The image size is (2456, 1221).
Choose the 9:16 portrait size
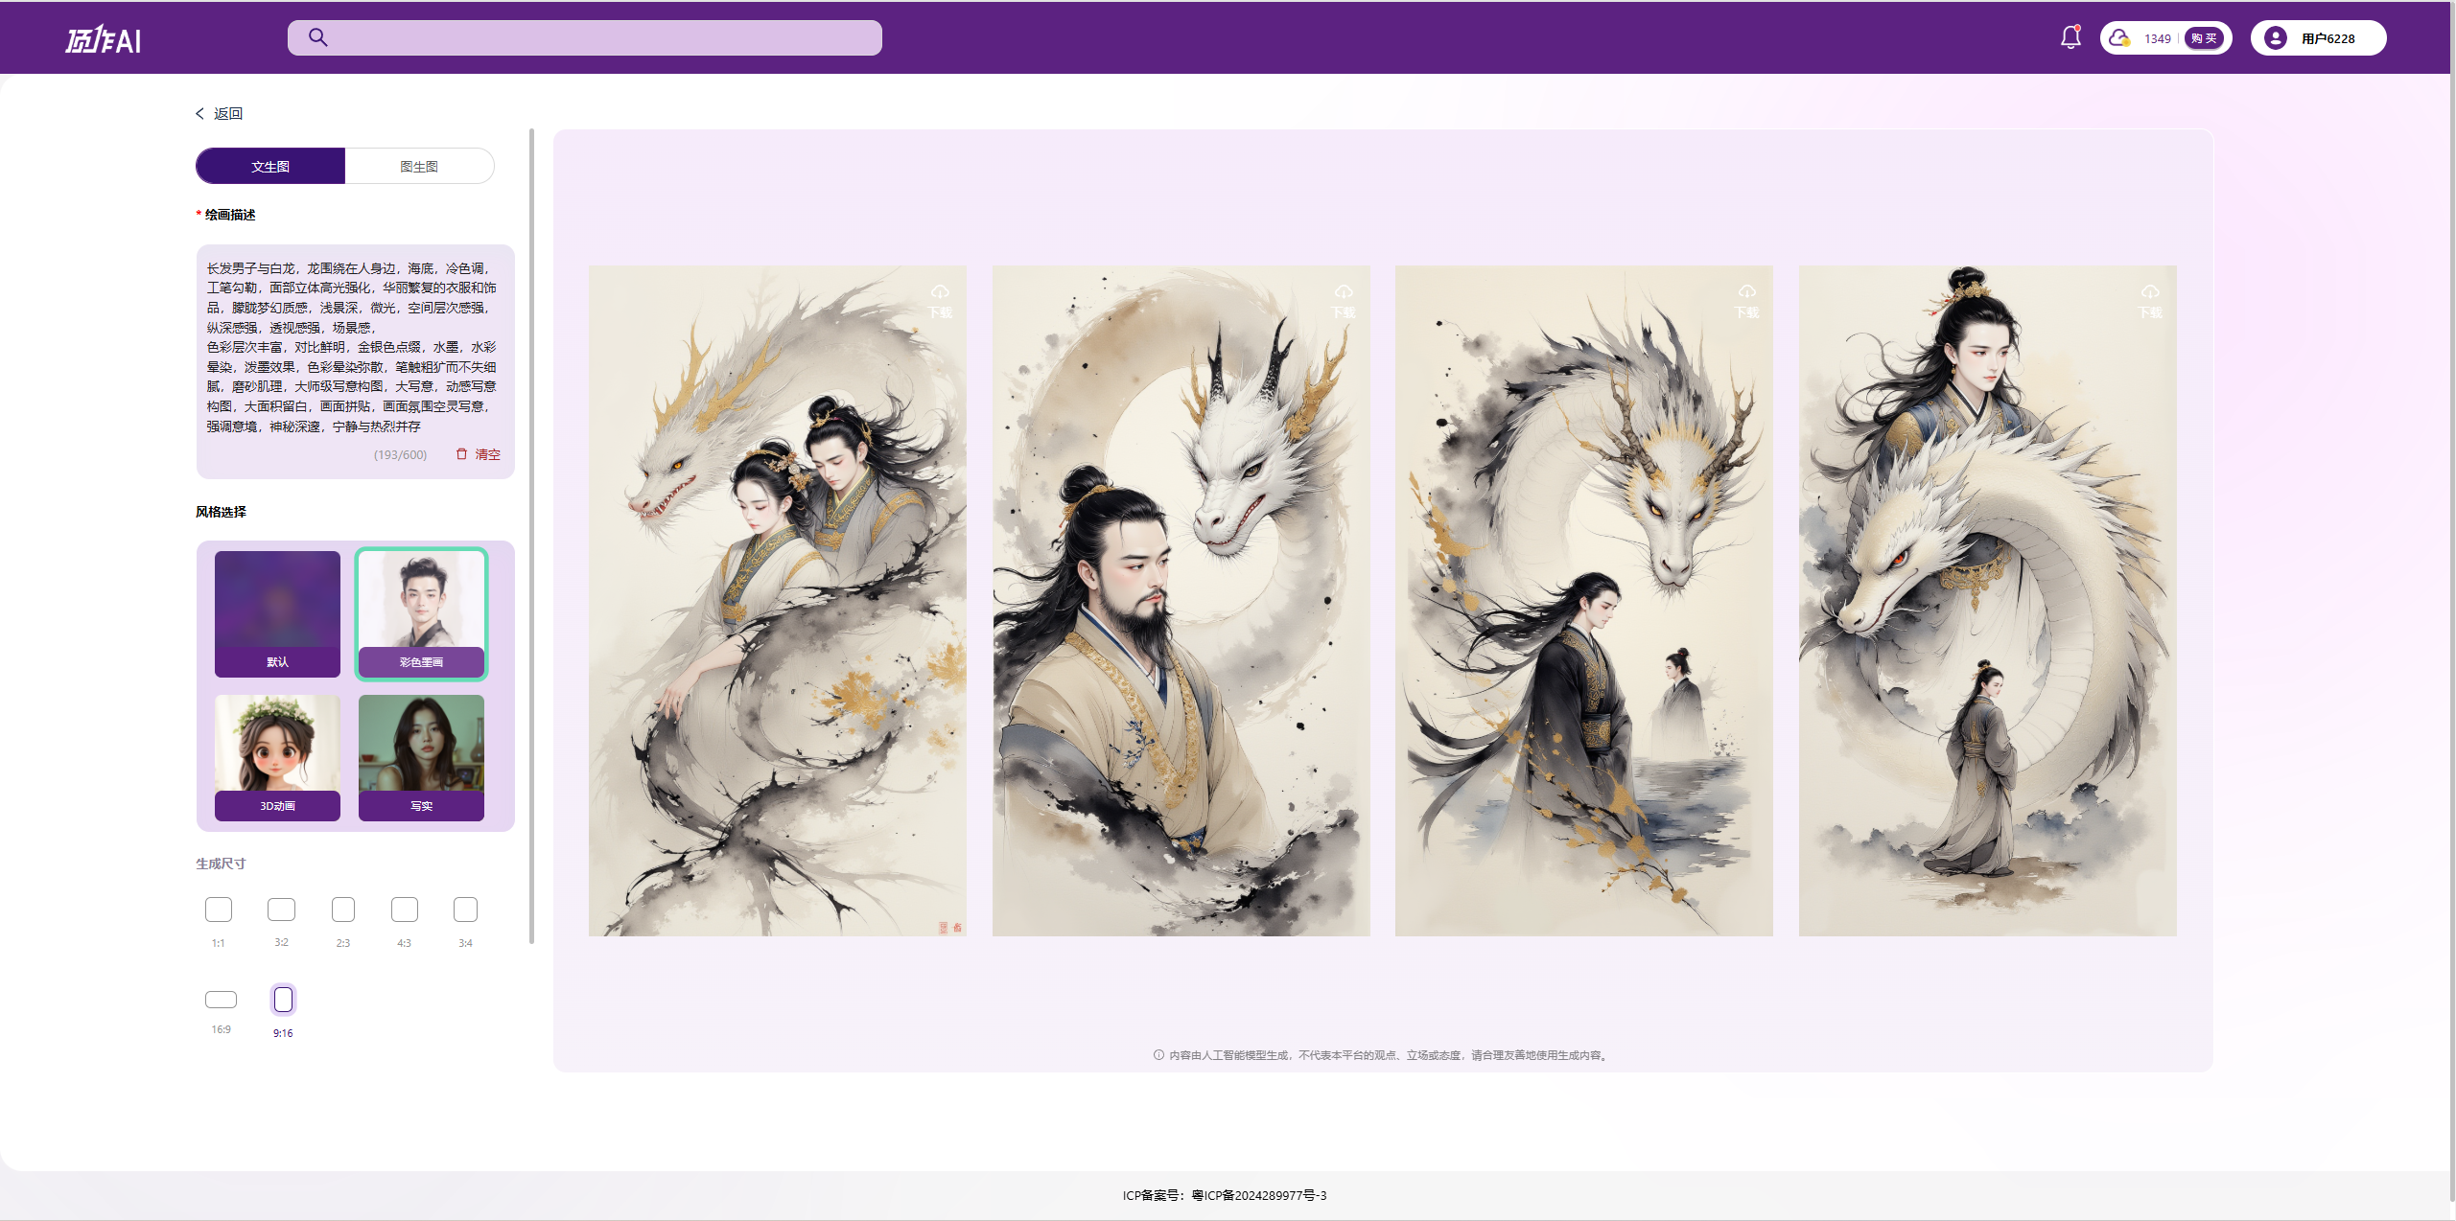coord(283,1000)
